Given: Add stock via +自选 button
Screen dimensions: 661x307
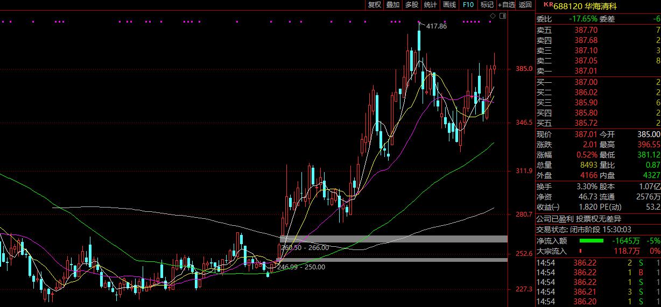Looking at the screenshot, I should tap(507, 5).
